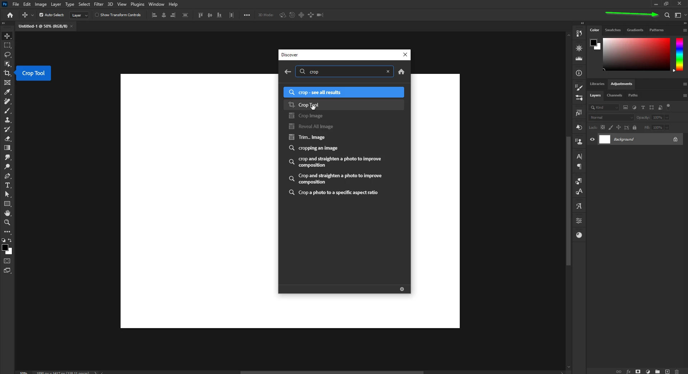Open the Layers panel flyout menu
Viewport: 688px width, 374px height.
pyautogui.click(x=685, y=95)
